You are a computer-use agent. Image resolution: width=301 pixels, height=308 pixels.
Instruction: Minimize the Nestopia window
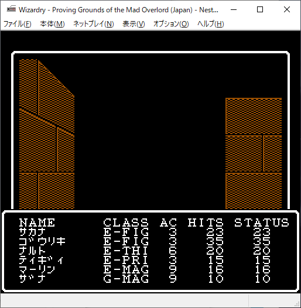pos(234,9)
